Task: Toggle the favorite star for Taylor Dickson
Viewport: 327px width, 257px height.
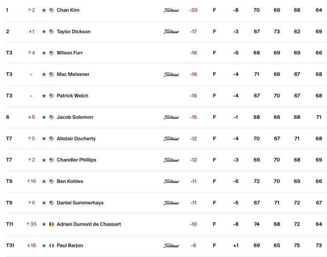Action: pyautogui.click(x=44, y=32)
